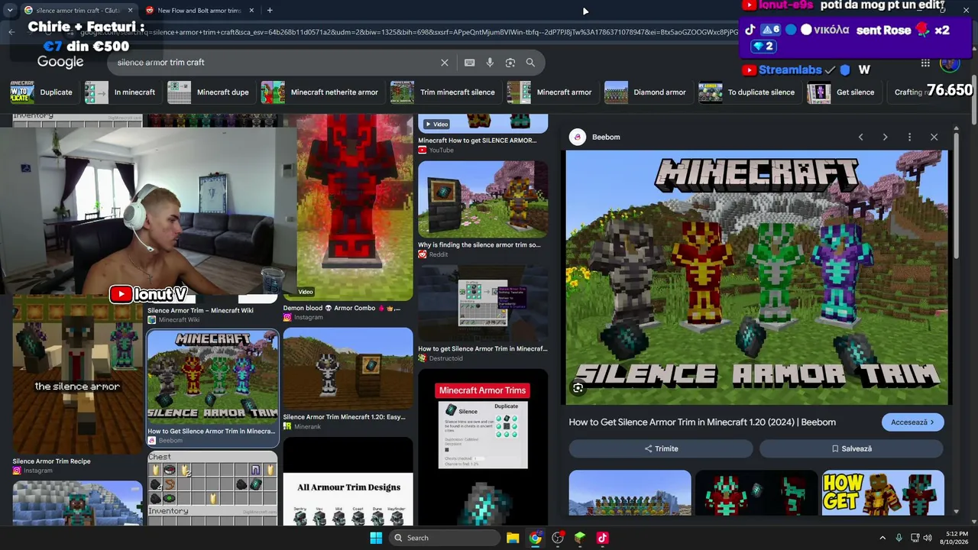
Task: Visit the page with the Accesează button
Action: pos(912,422)
